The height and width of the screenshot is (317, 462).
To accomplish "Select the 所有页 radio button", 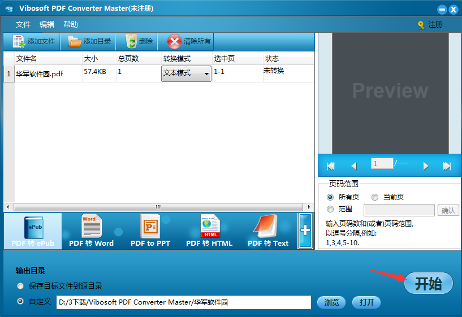I will pos(330,197).
